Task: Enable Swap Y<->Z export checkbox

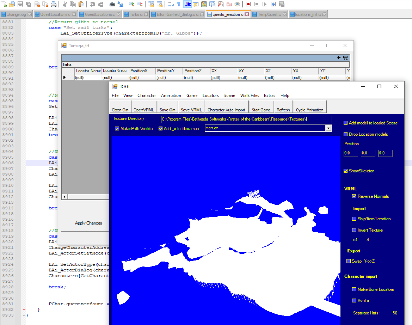Action: (x=349, y=261)
